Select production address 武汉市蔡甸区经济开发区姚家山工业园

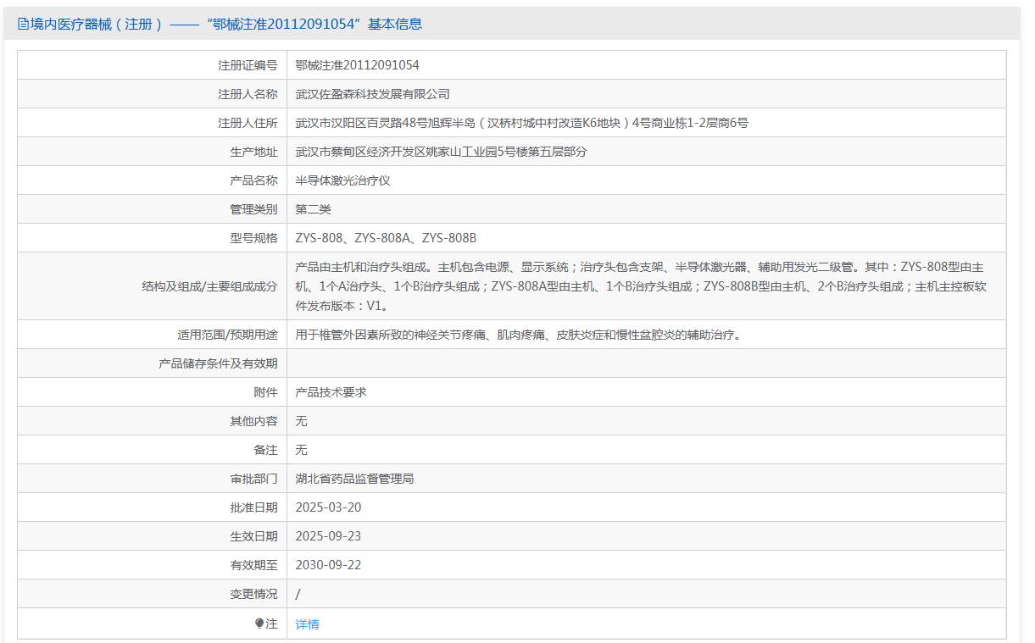[x=441, y=152]
